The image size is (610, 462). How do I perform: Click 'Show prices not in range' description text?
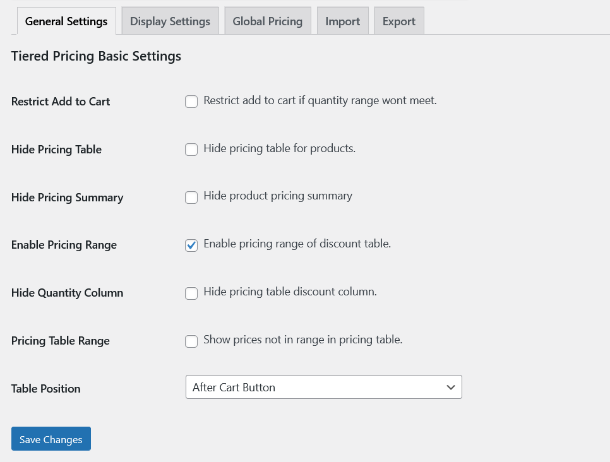[x=302, y=340]
